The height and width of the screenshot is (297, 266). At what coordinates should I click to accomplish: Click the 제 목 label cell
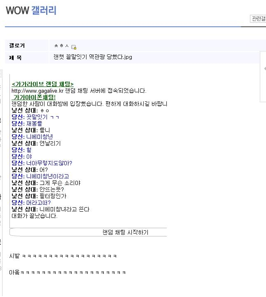[27, 57]
